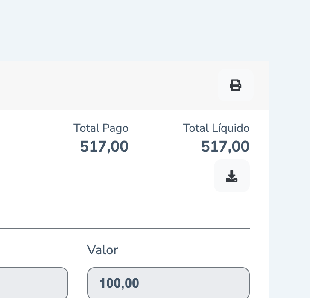Click the printer icon button
Viewport: 310px width, 298px height.
236,85
